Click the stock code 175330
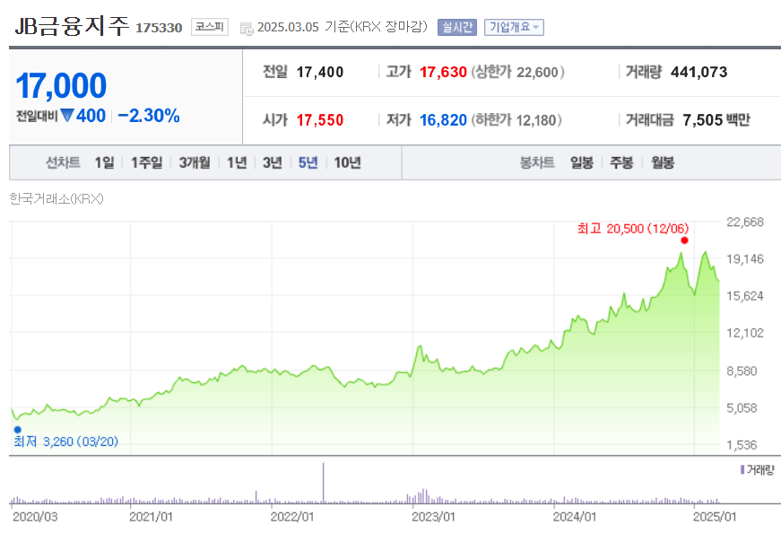Viewport: 781px width, 533px height. coord(159,28)
